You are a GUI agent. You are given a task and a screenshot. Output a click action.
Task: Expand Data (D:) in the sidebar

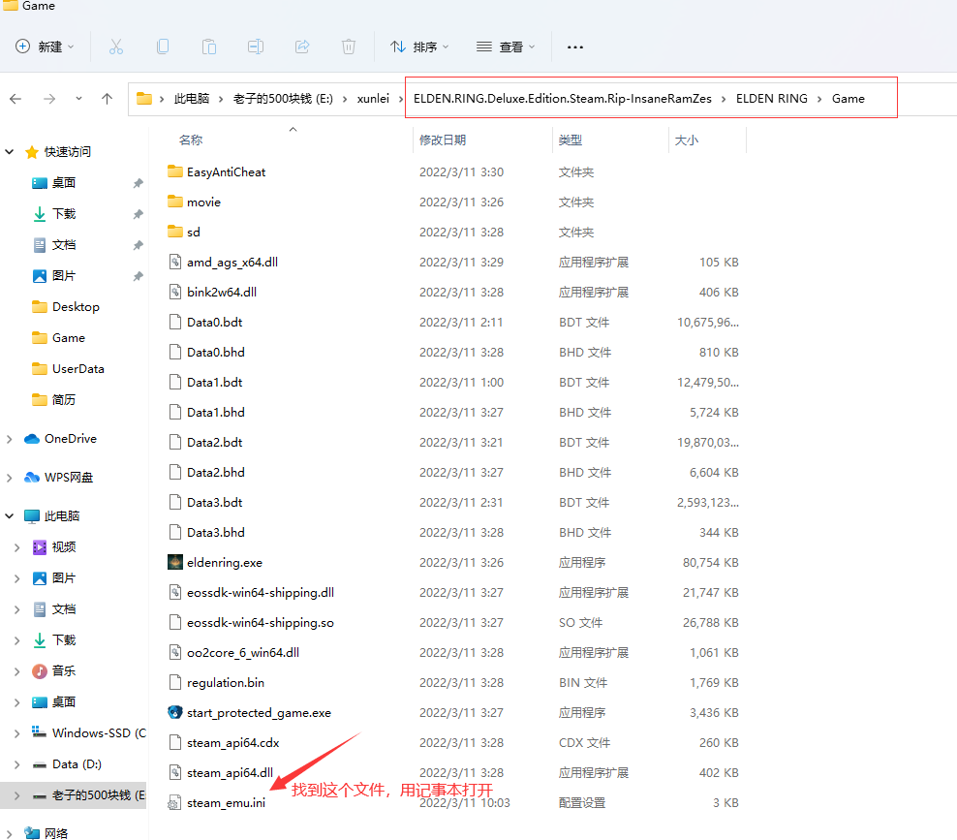click(x=17, y=763)
